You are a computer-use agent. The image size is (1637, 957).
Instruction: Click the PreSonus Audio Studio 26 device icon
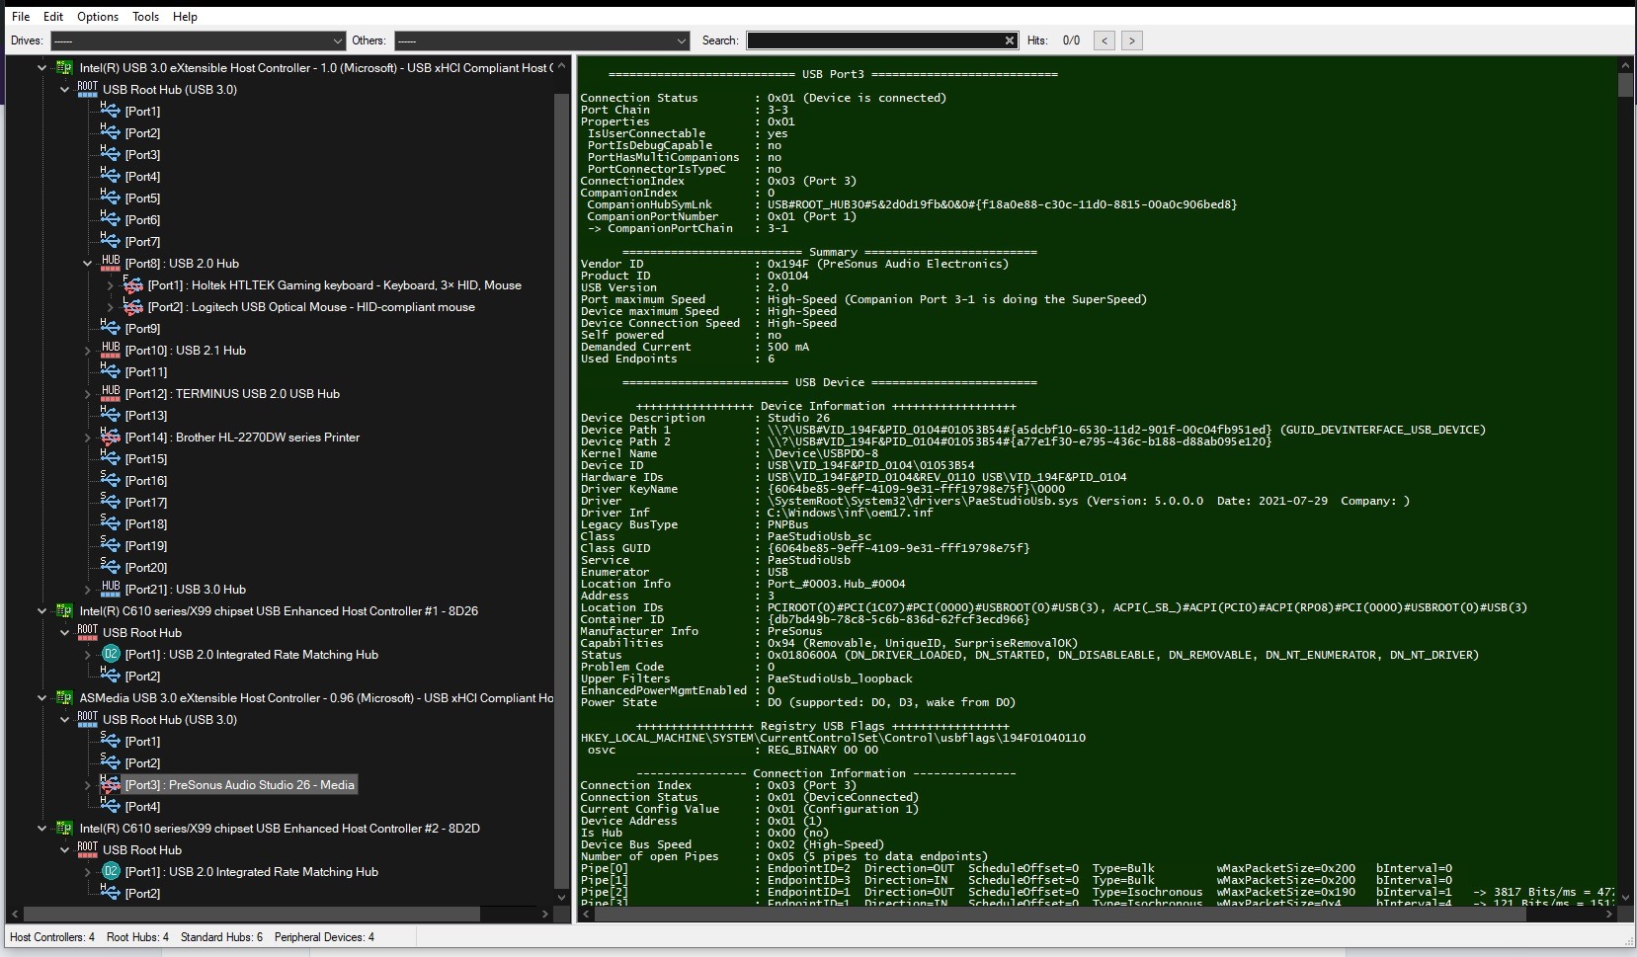tap(110, 784)
